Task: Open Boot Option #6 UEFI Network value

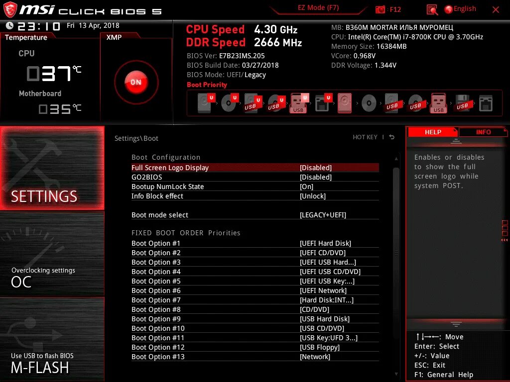Action: point(323,290)
